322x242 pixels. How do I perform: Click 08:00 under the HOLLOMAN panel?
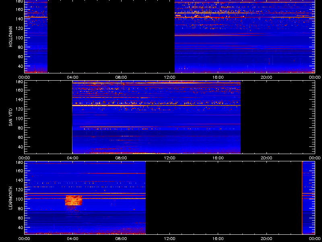(x=121, y=77)
